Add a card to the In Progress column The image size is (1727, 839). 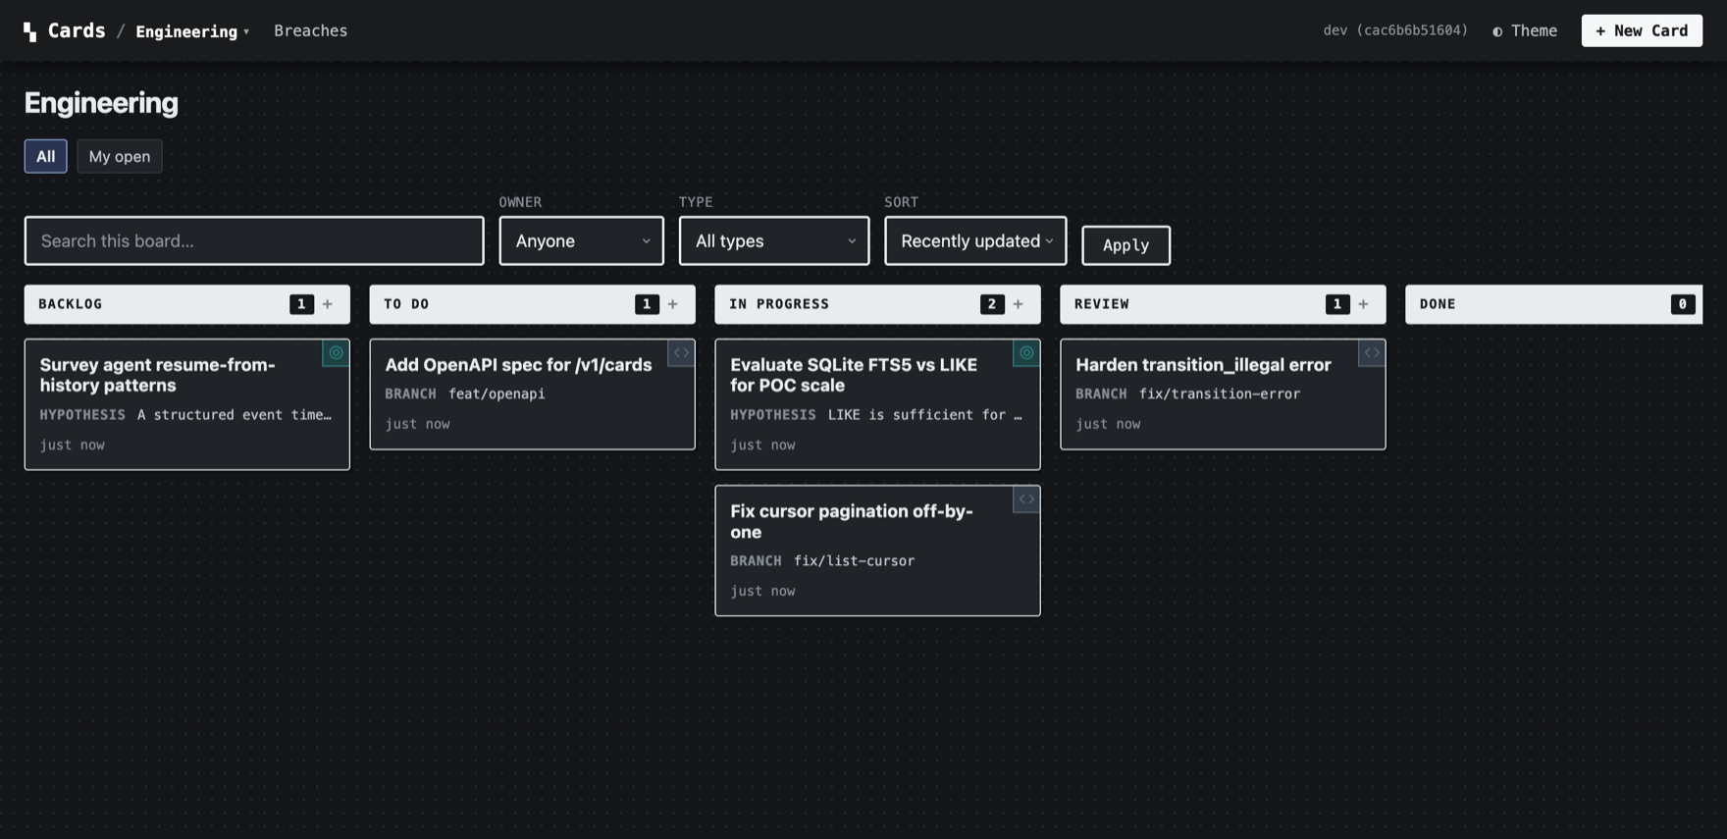click(1019, 304)
